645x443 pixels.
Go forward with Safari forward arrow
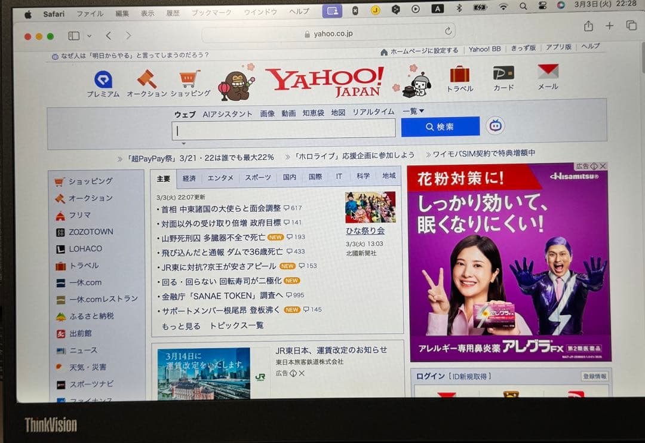pyautogui.click(x=128, y=36)
